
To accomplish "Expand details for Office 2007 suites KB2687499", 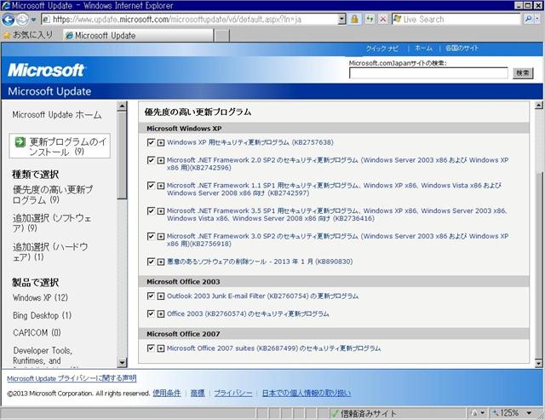I will [x=161, y=348].
